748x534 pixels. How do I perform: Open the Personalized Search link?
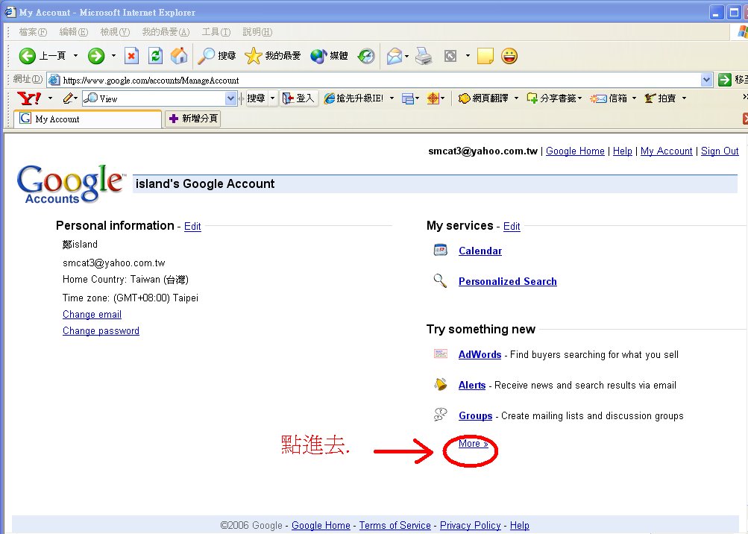coord(508,282)
